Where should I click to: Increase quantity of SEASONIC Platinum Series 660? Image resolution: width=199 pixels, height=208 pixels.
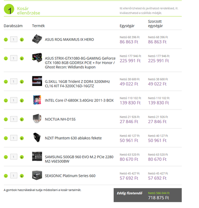[22, 176]
